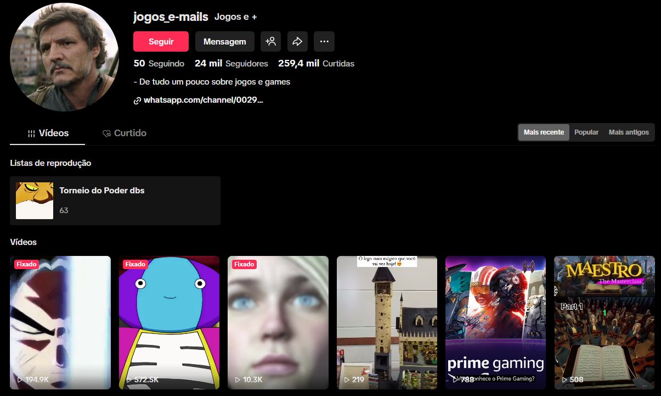Click the Jogos e + display name

pos(236,17)
